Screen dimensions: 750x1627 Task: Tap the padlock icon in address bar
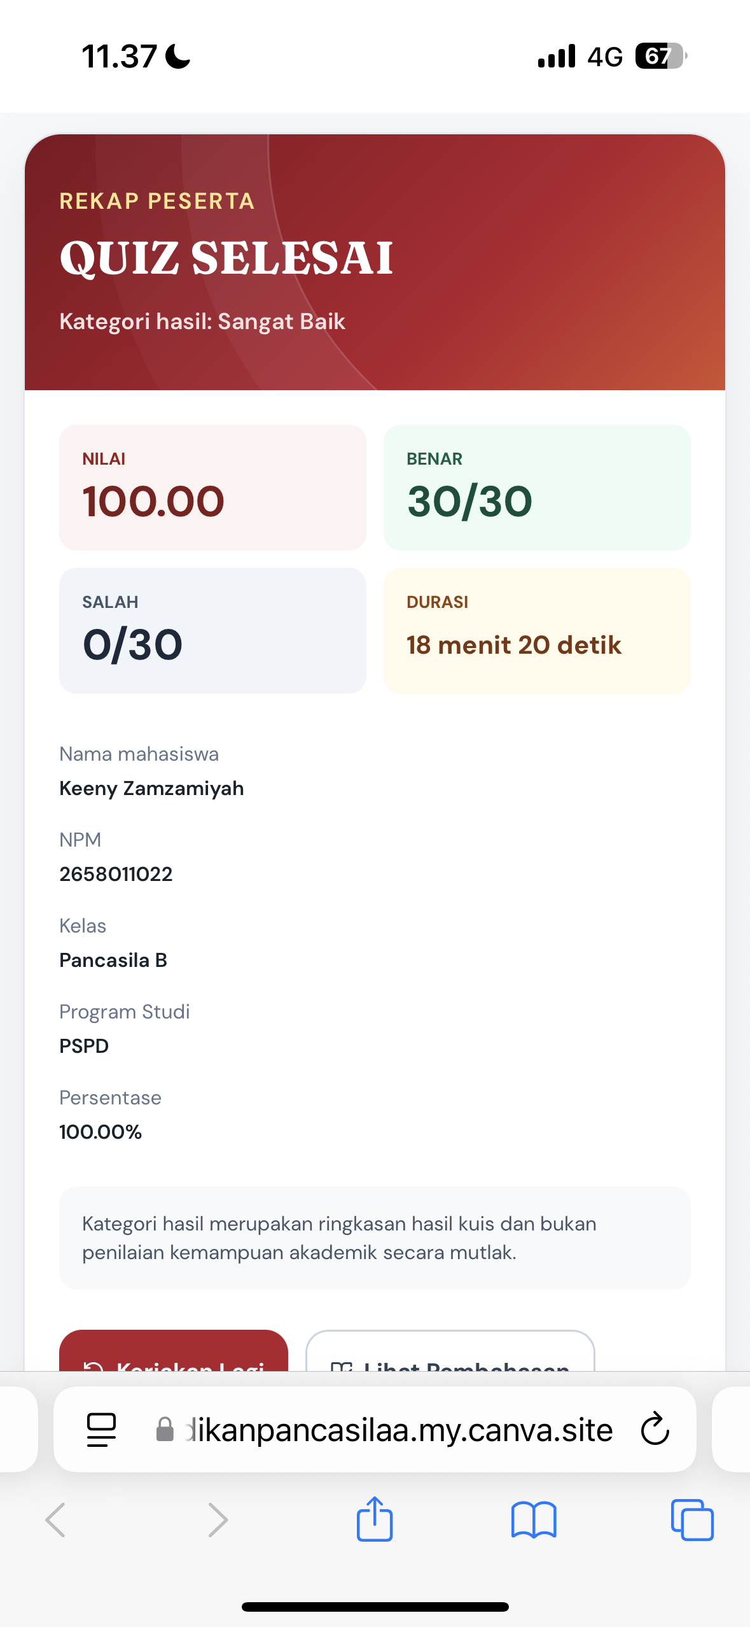(x=165, y=1430)
